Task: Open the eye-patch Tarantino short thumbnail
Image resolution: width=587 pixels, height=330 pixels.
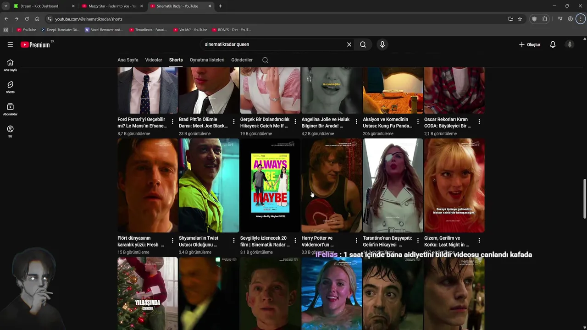Action: [x=393, y=186]
